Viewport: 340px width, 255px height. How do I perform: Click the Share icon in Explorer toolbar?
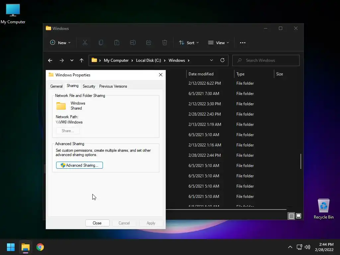149,43
